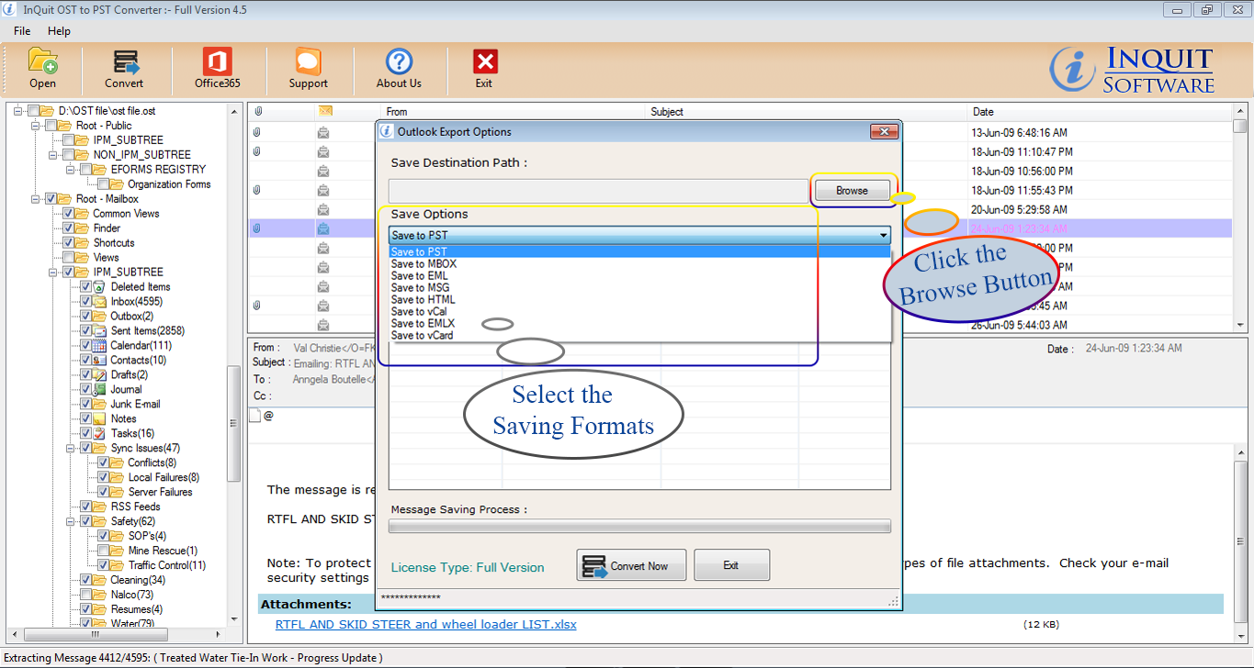Uncheck the Calendar(111) folder
Screen dimensions: 1254x668
click(x=86, y=345)
